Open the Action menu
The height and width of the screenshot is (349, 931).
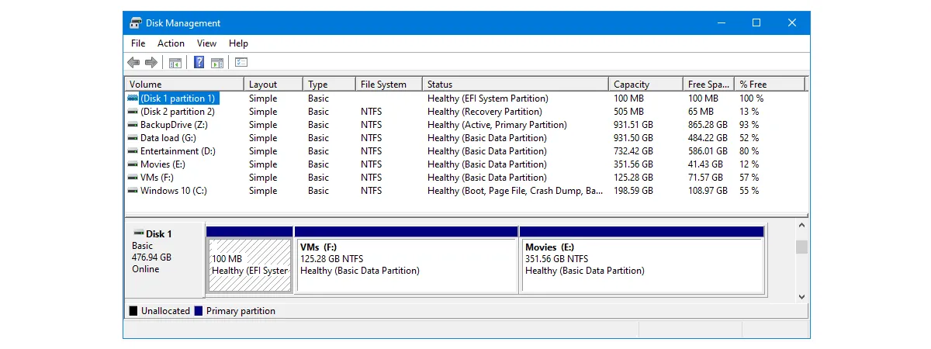[x=171, y=43]
